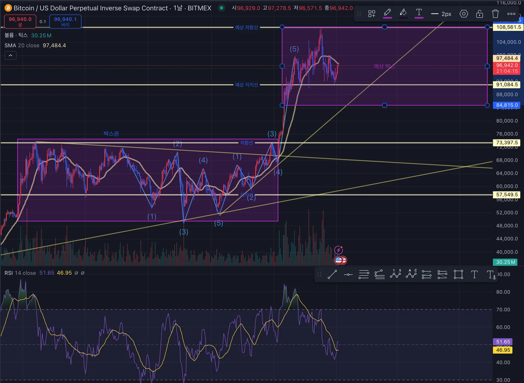The height and width of the screenshot is (383, 524).
Task: Toggle the lock on the selected drawing
Action: pos(480,14)
